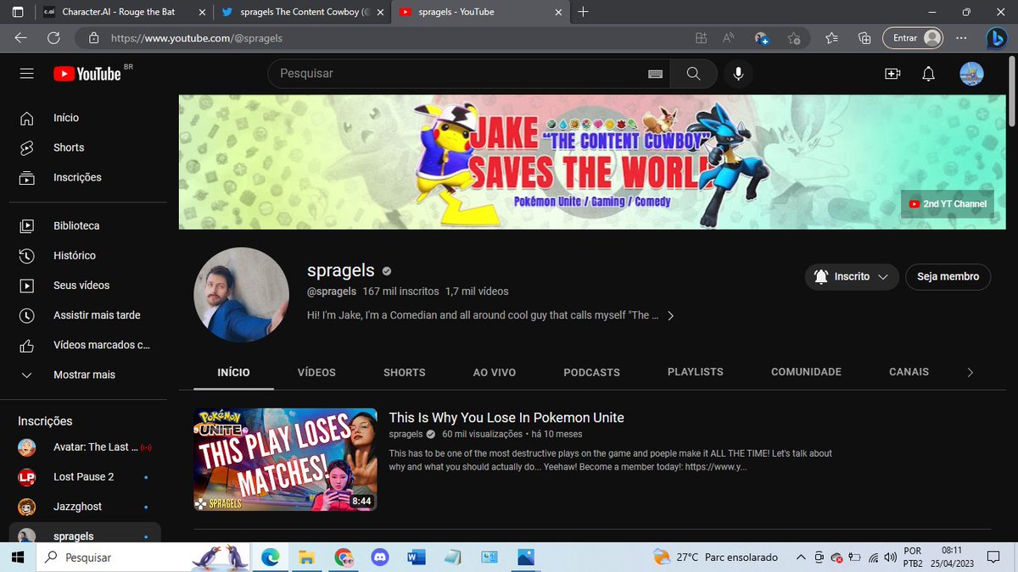The height and width of the screenshot is (572, 1018).
Task: Open Jazzghost subscription channel
Action: click(83, 506)
